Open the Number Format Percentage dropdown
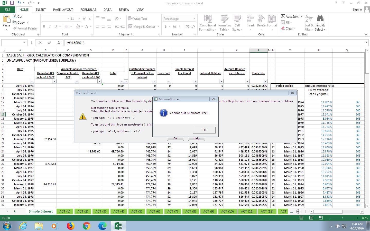370x231 pixels. (x=194, y=19)
